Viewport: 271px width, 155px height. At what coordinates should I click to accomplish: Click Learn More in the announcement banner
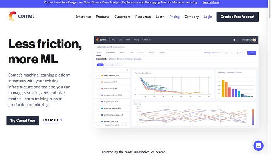coord(211,2)
